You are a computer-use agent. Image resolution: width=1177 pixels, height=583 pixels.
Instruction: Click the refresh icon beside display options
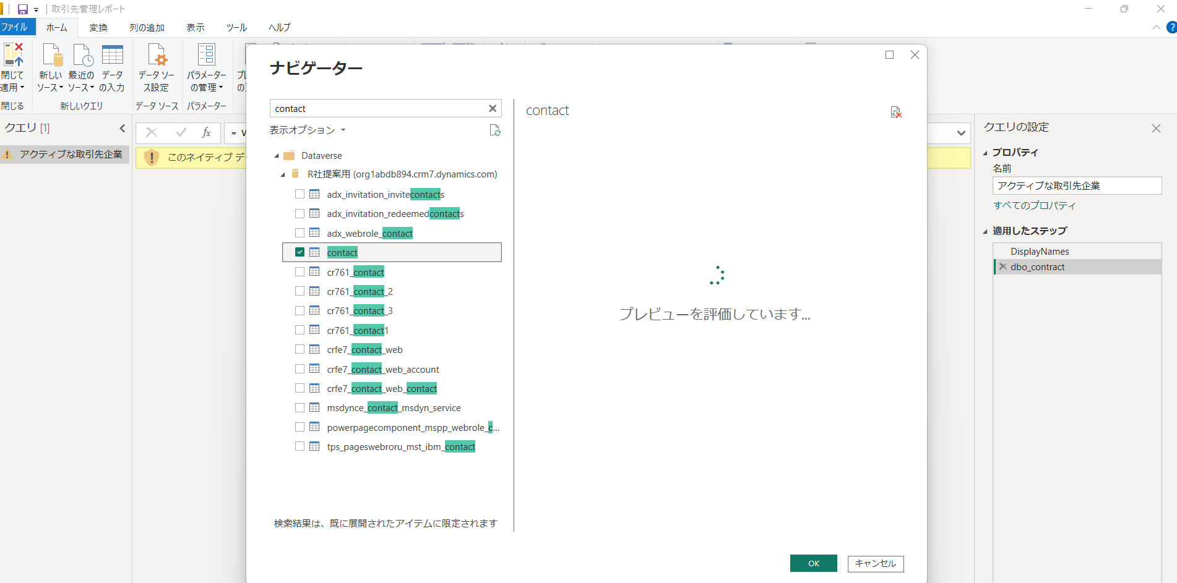(x=495, y=130)
